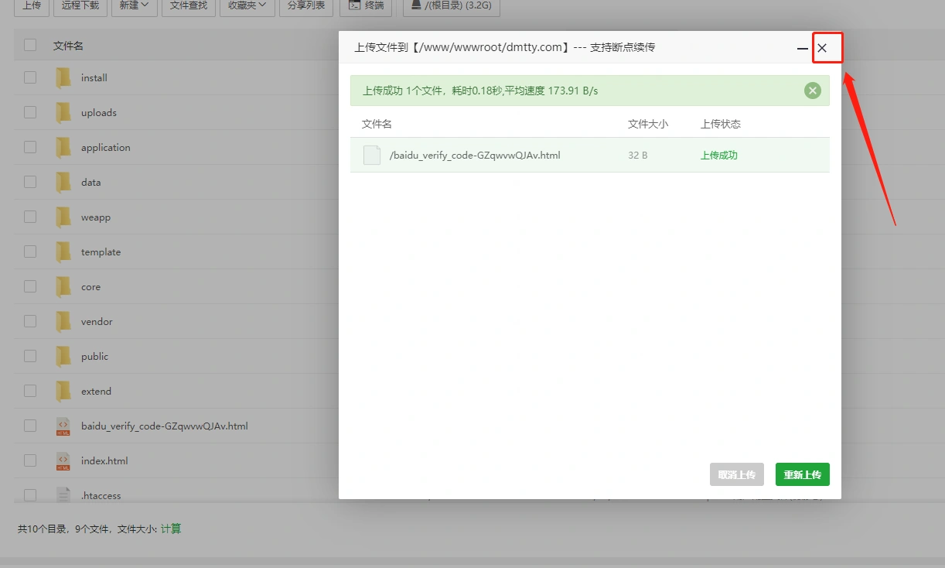Open the data folder icon

pos(63,183)
